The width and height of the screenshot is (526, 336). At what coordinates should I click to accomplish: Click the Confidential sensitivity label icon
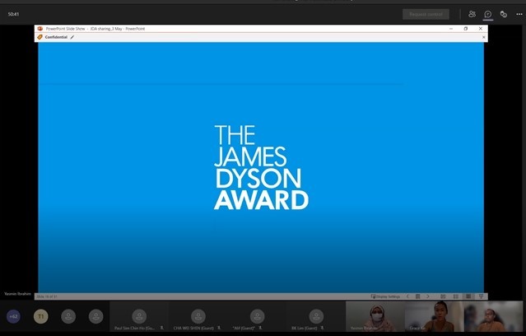click(x=40, y=37)
